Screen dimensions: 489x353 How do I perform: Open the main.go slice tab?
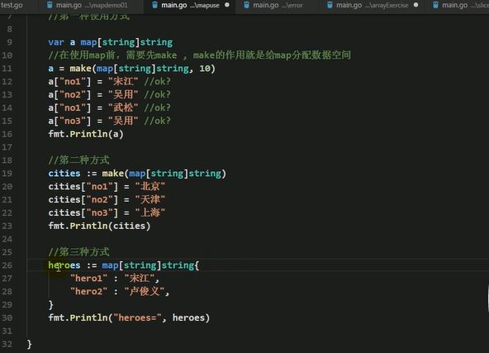[x=460, y=5]
